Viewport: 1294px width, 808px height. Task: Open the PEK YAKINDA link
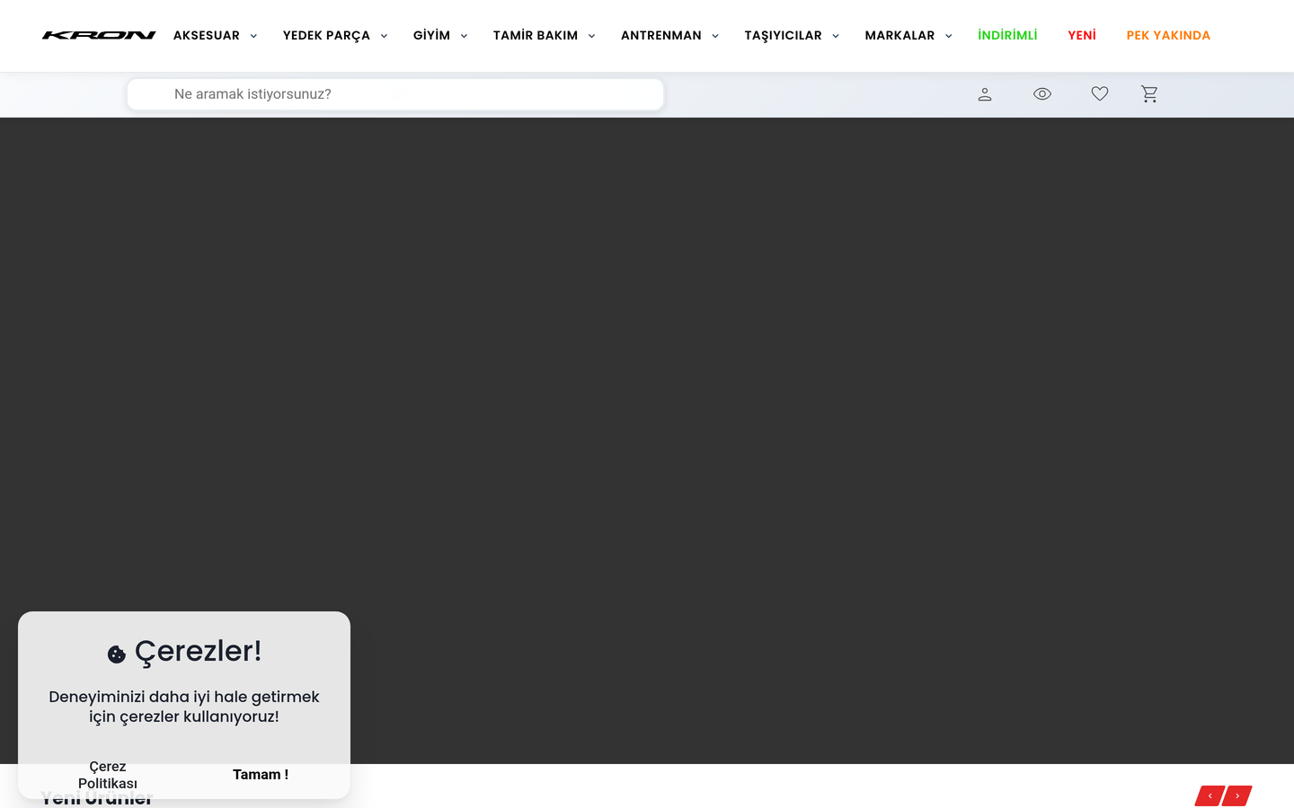(x=1168, y=35)
